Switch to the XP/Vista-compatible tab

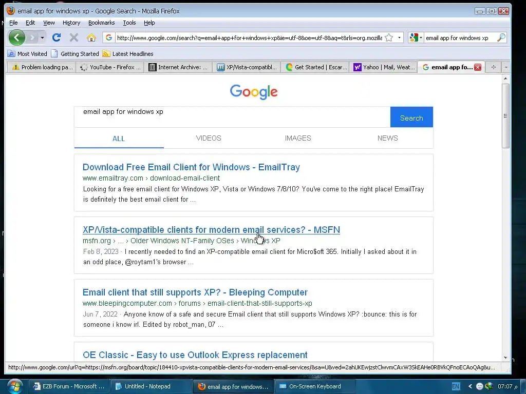(247, 67)
